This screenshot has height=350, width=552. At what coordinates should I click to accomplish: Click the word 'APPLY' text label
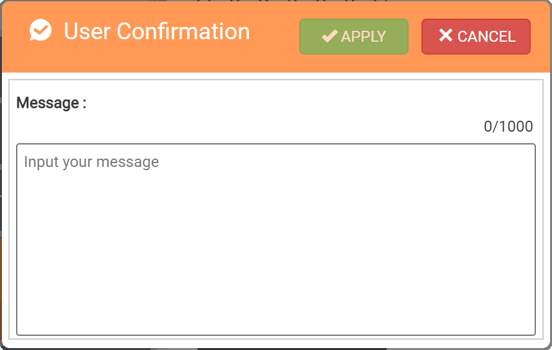tap(363, 37)
